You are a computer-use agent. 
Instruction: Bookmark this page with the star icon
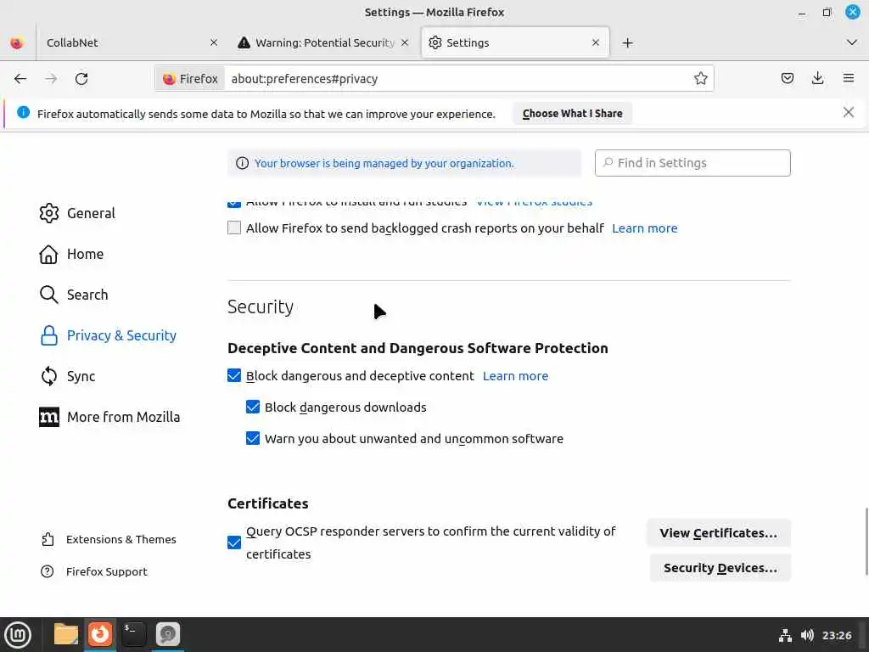pyautogui.click(x=700, y=79)
